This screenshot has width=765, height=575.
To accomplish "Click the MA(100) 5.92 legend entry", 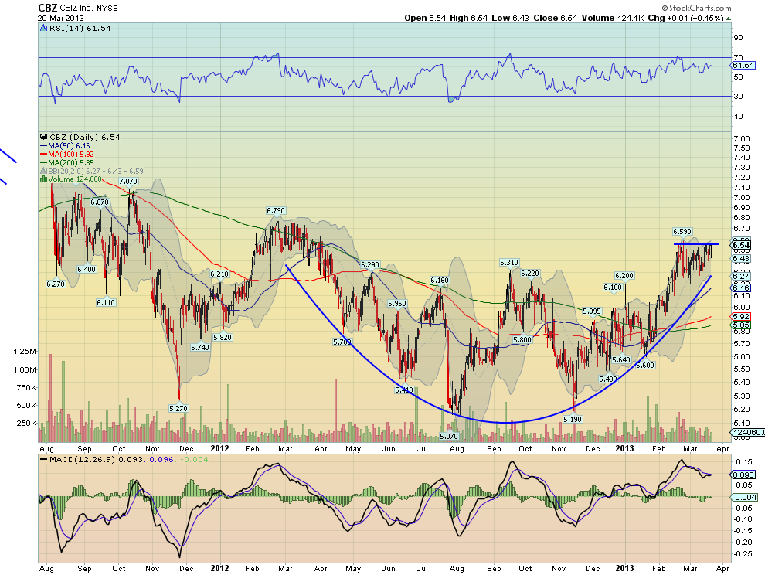I will coord(71,155).
